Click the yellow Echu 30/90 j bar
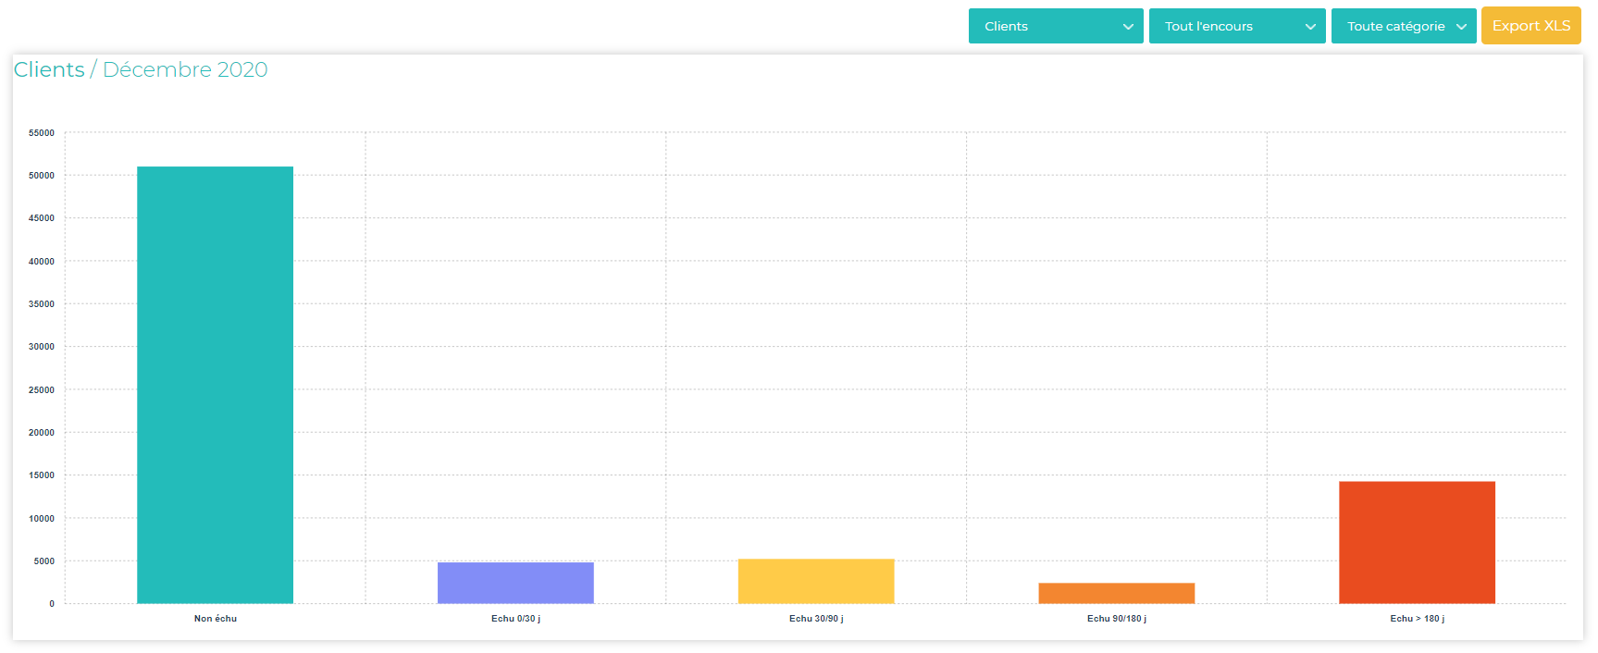 pos(816,581)
